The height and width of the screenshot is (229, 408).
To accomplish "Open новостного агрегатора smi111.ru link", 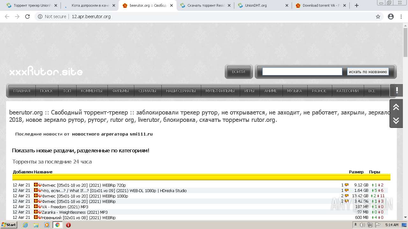I will (x=112, y=134).
